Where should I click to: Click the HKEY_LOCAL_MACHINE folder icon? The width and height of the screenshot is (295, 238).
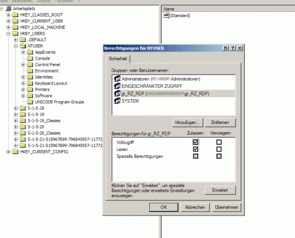tap(15, 27)
